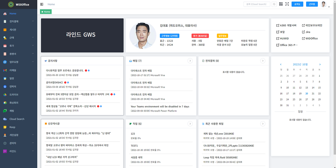336x168 pixels.
Task: Click the 관리자 gear icon
Action: [5, 143]
